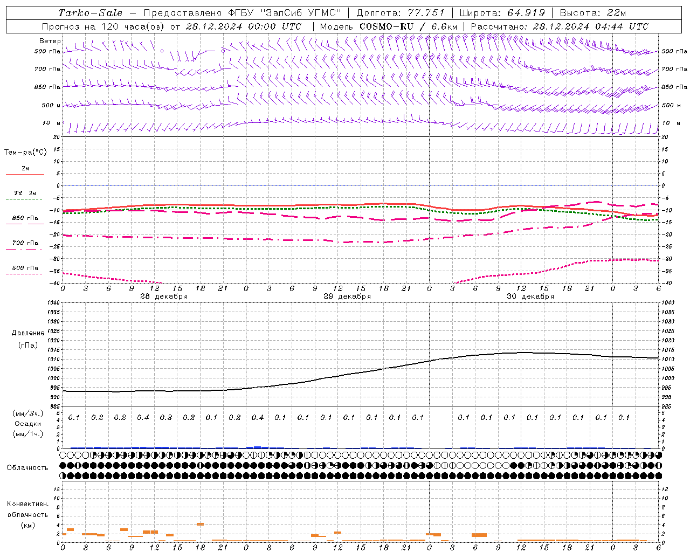Select the 500 гПа temperature legend entry

click(x=25, y=268)
